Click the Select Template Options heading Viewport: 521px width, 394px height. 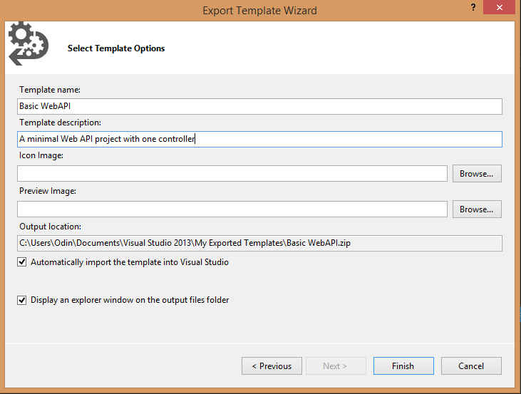[116, 48]
